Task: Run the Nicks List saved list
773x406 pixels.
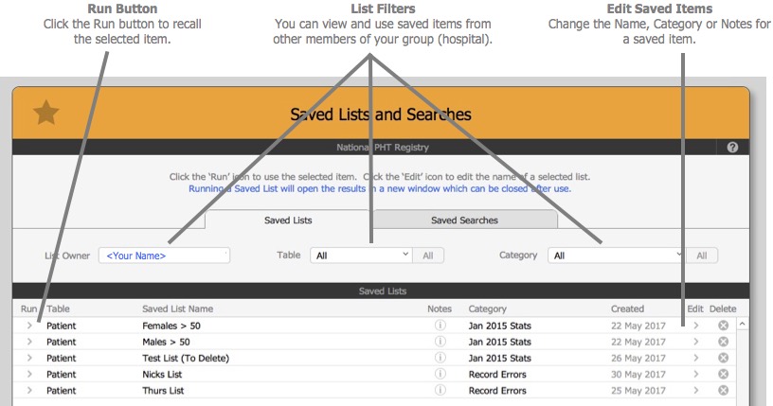Action: click(29, 374)
